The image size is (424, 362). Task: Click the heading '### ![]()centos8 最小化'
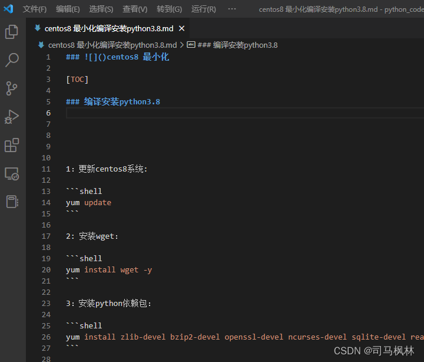pos(118,57)
